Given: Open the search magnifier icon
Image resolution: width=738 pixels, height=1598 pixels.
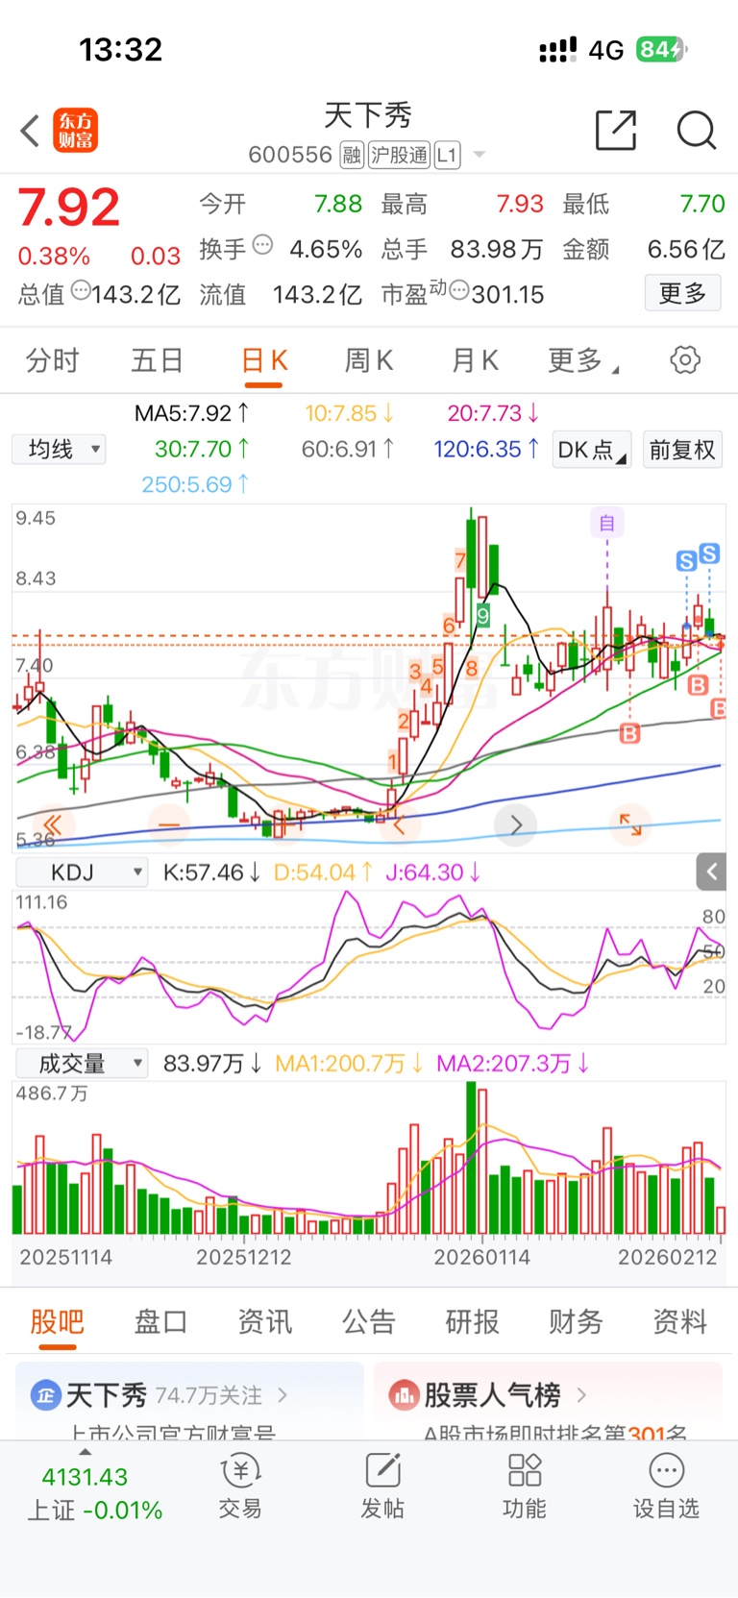Looking at the screenshot, I should [696, 130].
